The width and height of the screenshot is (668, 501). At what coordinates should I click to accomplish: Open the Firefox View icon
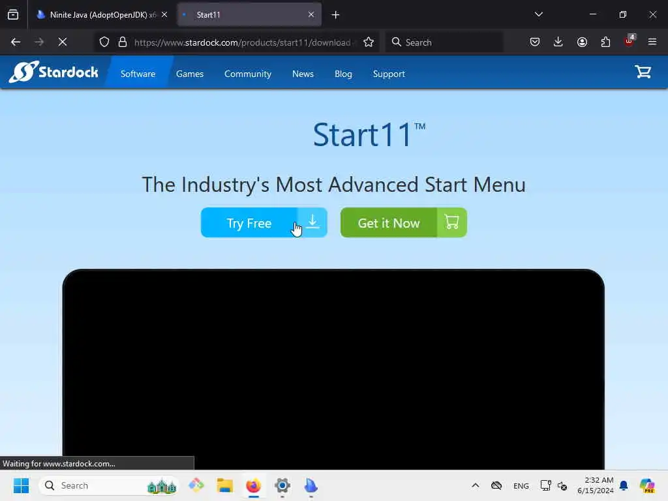click(x=13, y=14)
